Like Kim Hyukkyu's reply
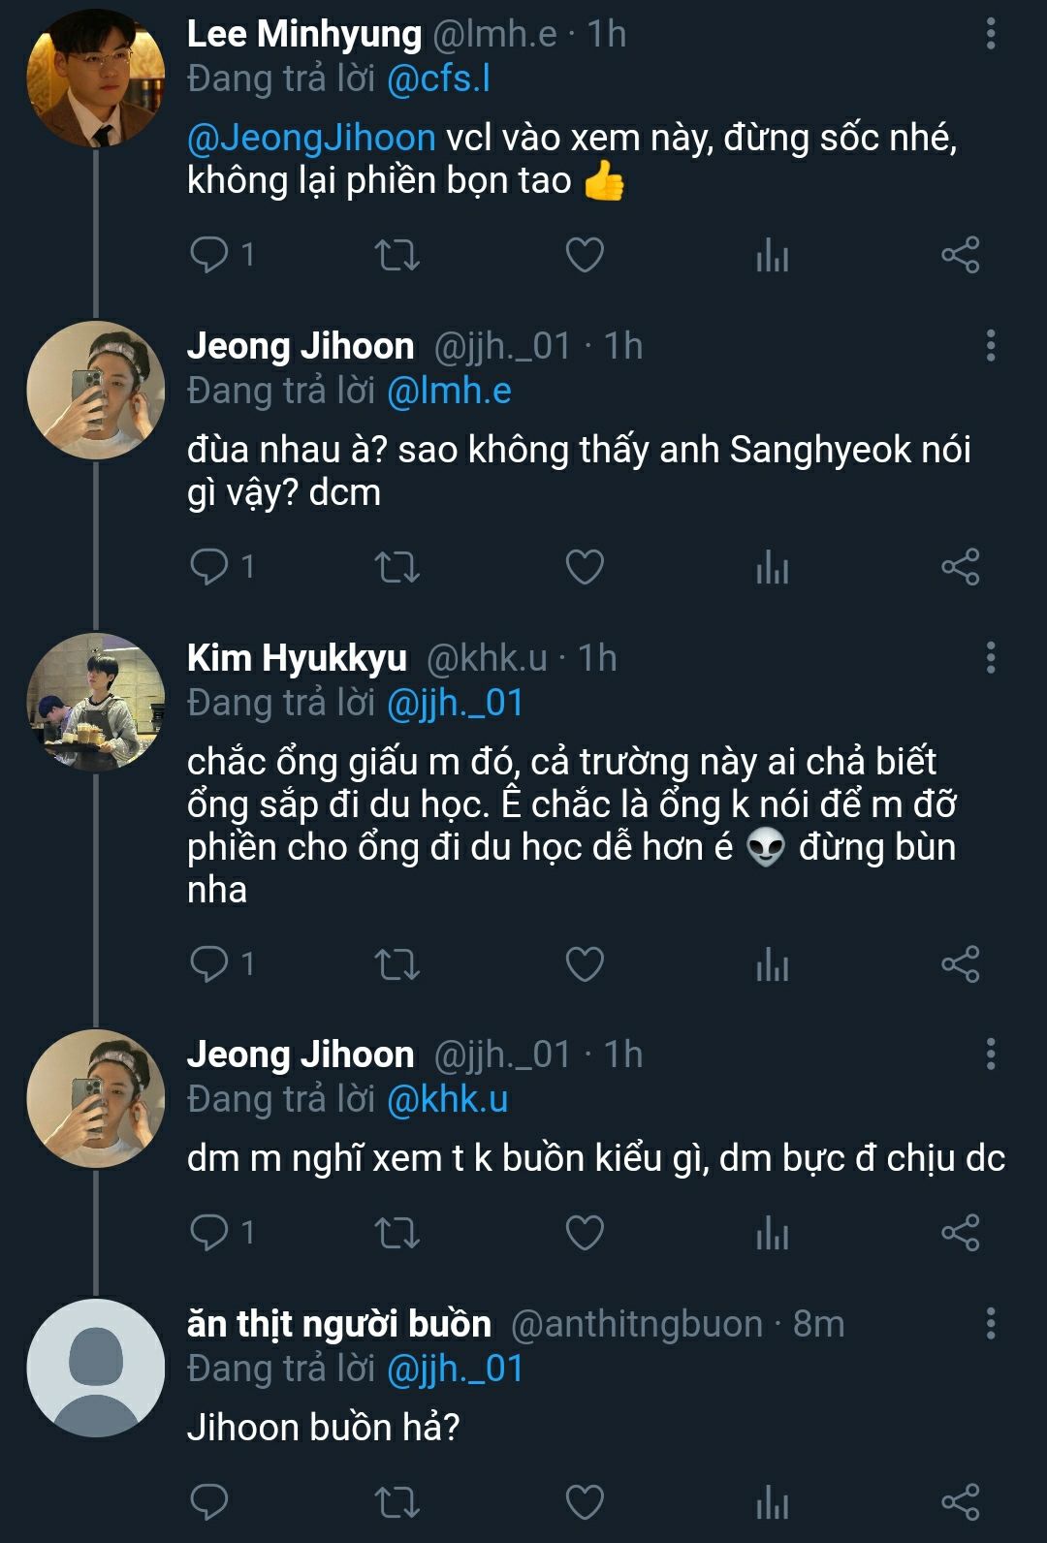The image size is (1047, 1543). coord(585,964)
